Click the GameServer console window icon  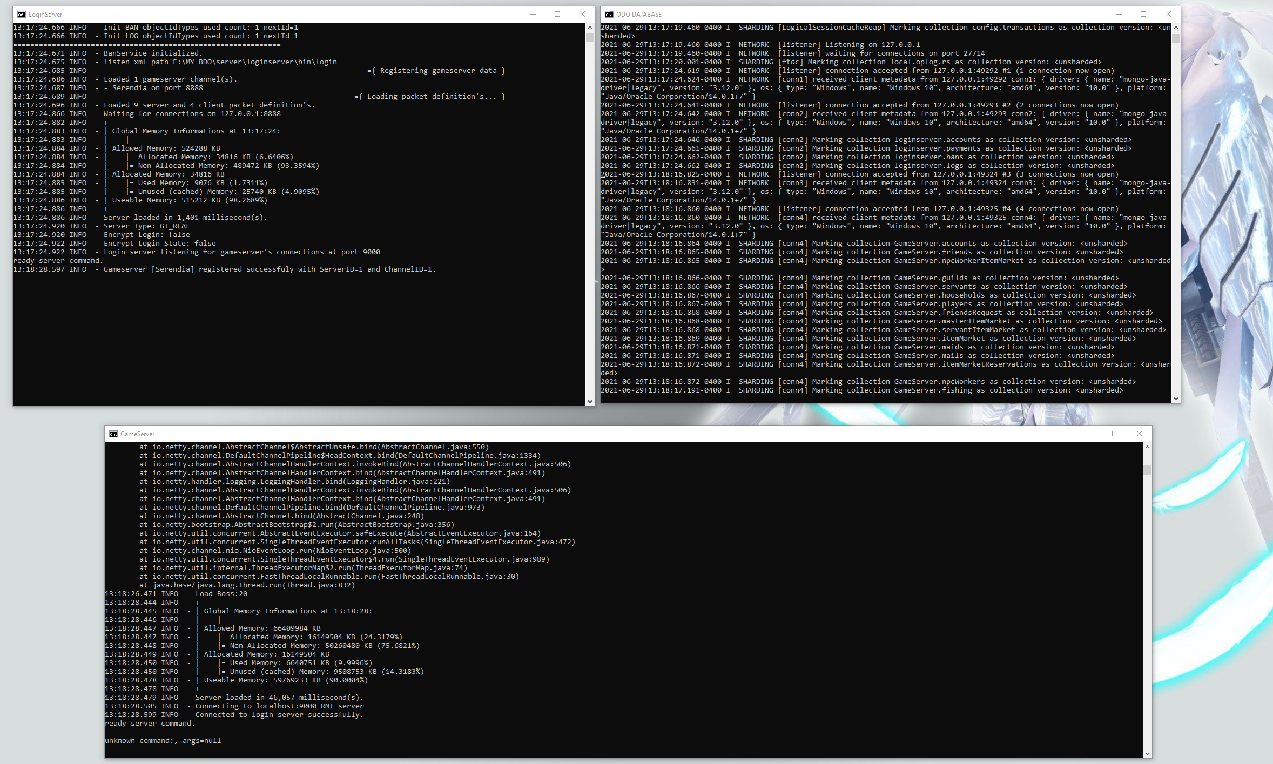(113, 434)
